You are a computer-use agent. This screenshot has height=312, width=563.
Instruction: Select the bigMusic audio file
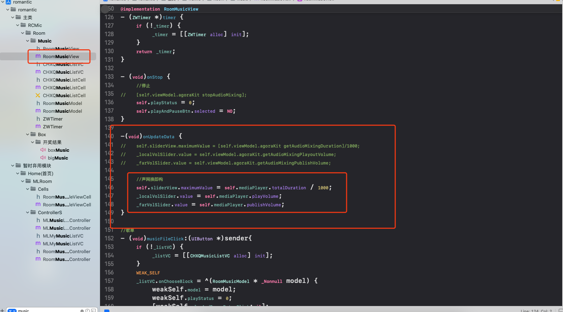coord(57,158)
